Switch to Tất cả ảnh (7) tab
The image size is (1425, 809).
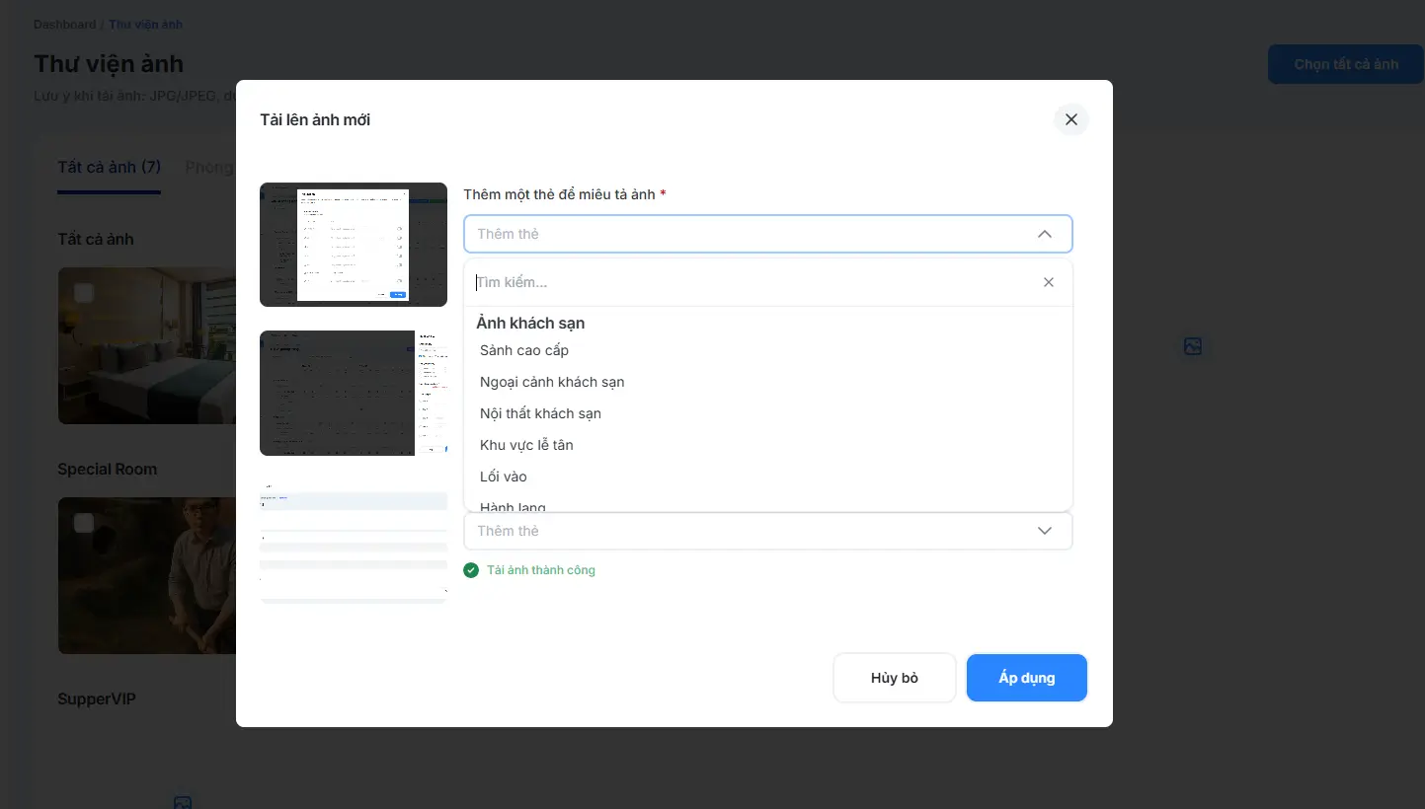[109, 168]
